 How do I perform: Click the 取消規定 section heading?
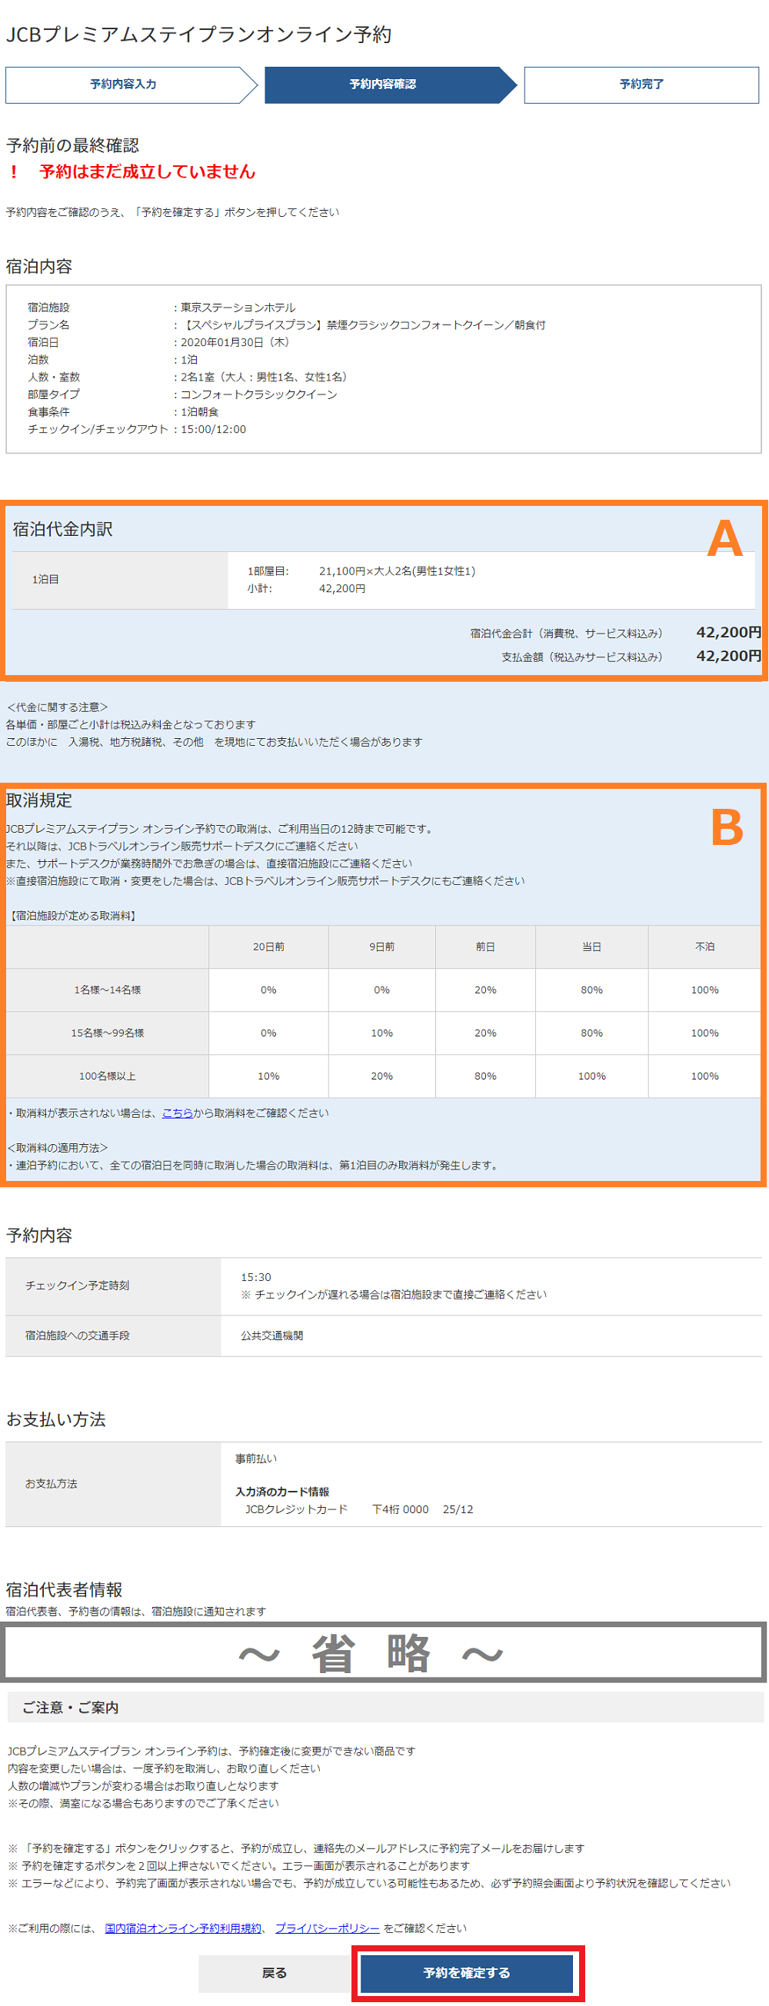39,800
